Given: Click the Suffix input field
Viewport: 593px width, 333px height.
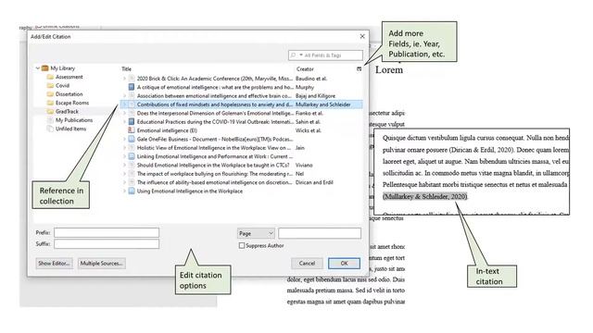Looking at the screenshot, I should pos(107,244).
